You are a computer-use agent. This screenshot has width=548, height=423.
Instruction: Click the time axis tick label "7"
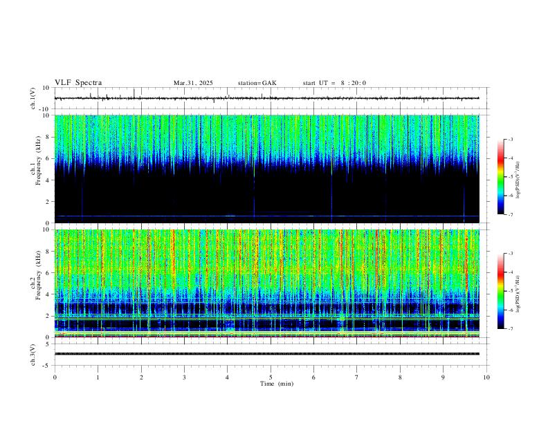coord(357,377)
